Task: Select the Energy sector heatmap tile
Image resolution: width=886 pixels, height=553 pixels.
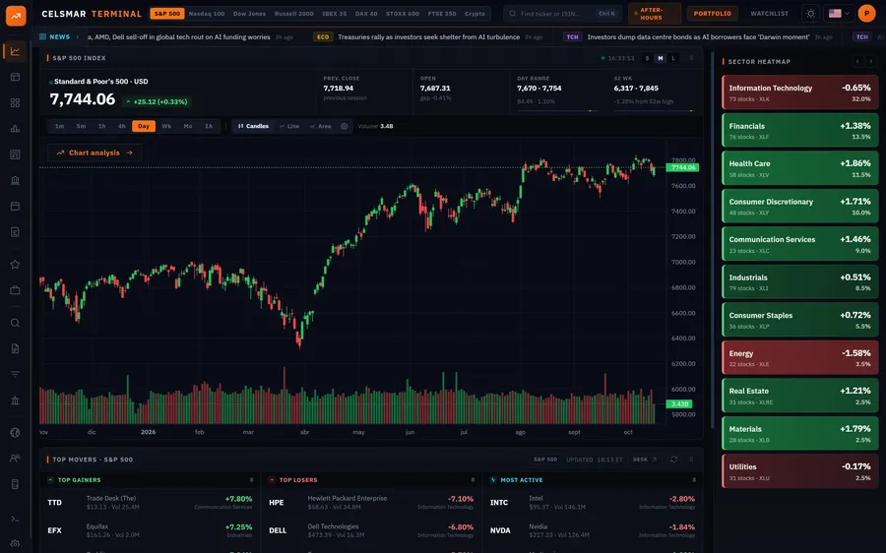Action: [800, 357]
